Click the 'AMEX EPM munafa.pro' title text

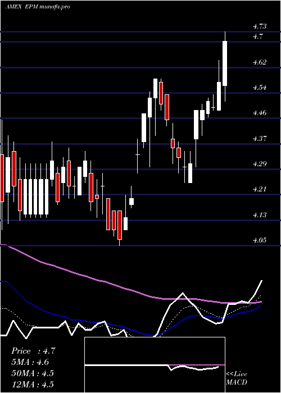click(38, 7)
